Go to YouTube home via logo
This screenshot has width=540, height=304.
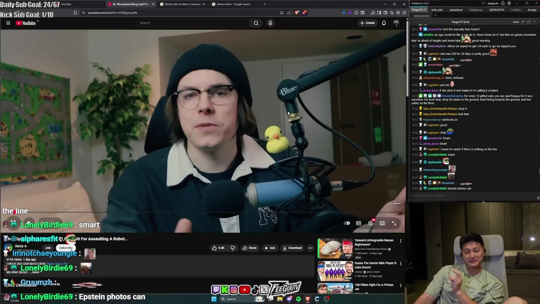26,23
